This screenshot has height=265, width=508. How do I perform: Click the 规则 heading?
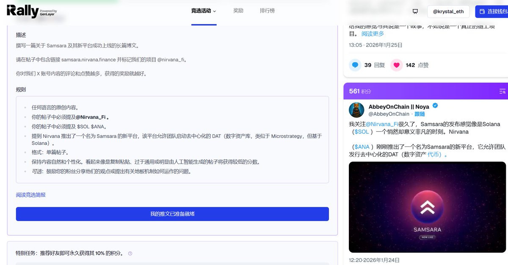21,89
